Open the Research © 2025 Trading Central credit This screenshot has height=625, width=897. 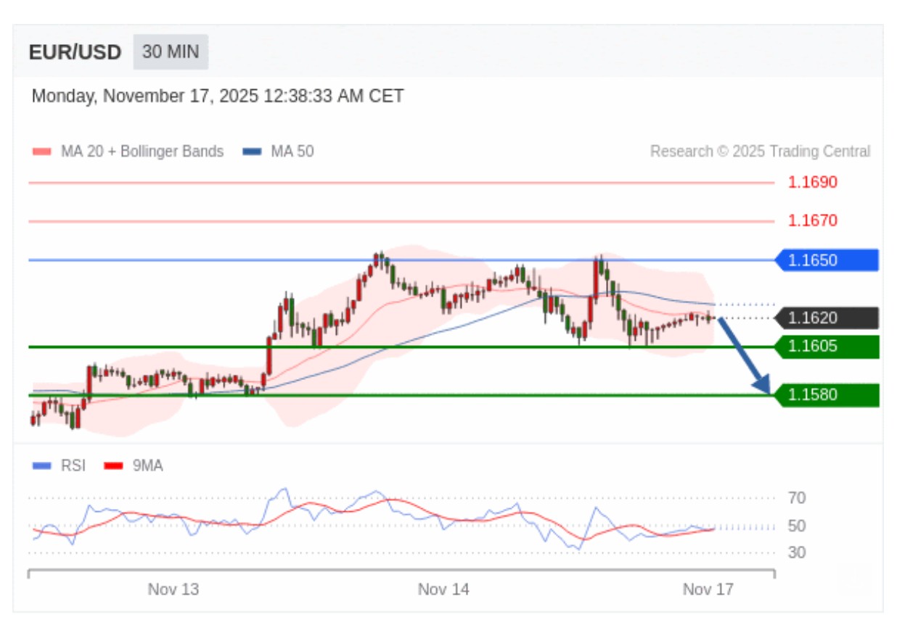760,152
